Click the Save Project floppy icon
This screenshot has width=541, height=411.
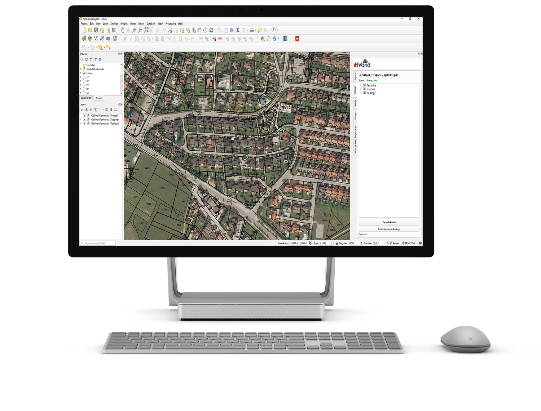[96, 30]
